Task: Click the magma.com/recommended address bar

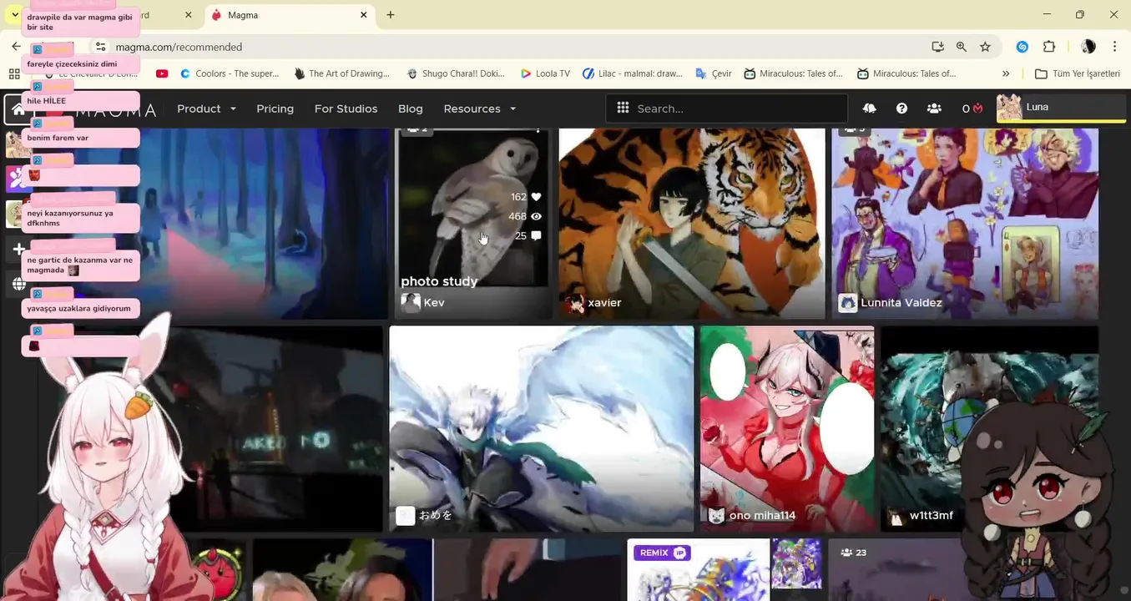Action: pos(179,47)
